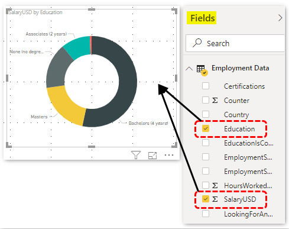The image size is (289, 229).
Task: Open the visual's filter icon
Action: [136, 155]
